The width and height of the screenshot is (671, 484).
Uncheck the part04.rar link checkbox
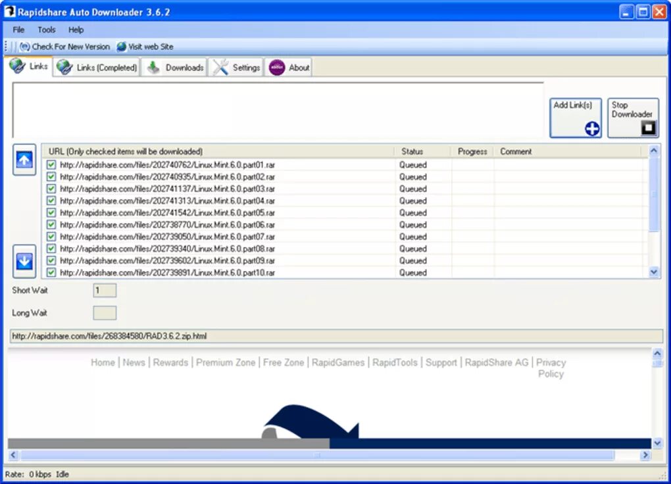(51, 201)
